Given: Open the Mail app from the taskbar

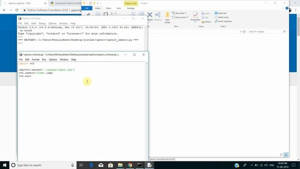Looking at the screenshot, I should (x=101, y=165).
